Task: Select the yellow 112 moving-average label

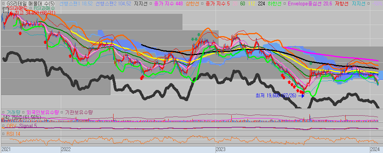Action: click(x=251, y=3)
